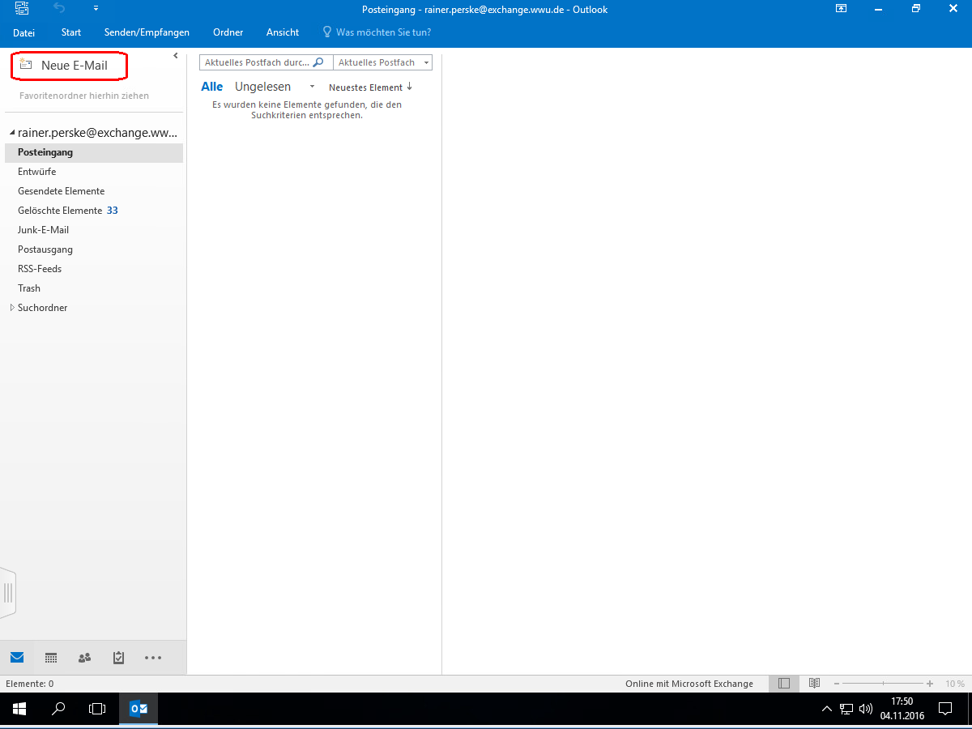Open the People contacts icon

(84, 658)
